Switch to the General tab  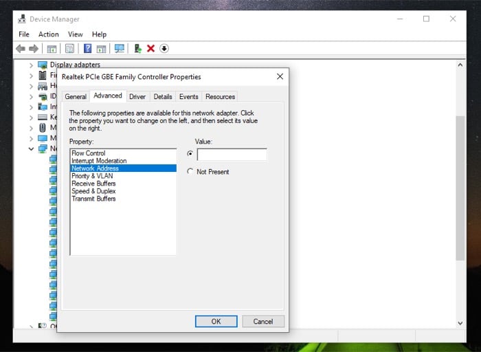point(76,97)
